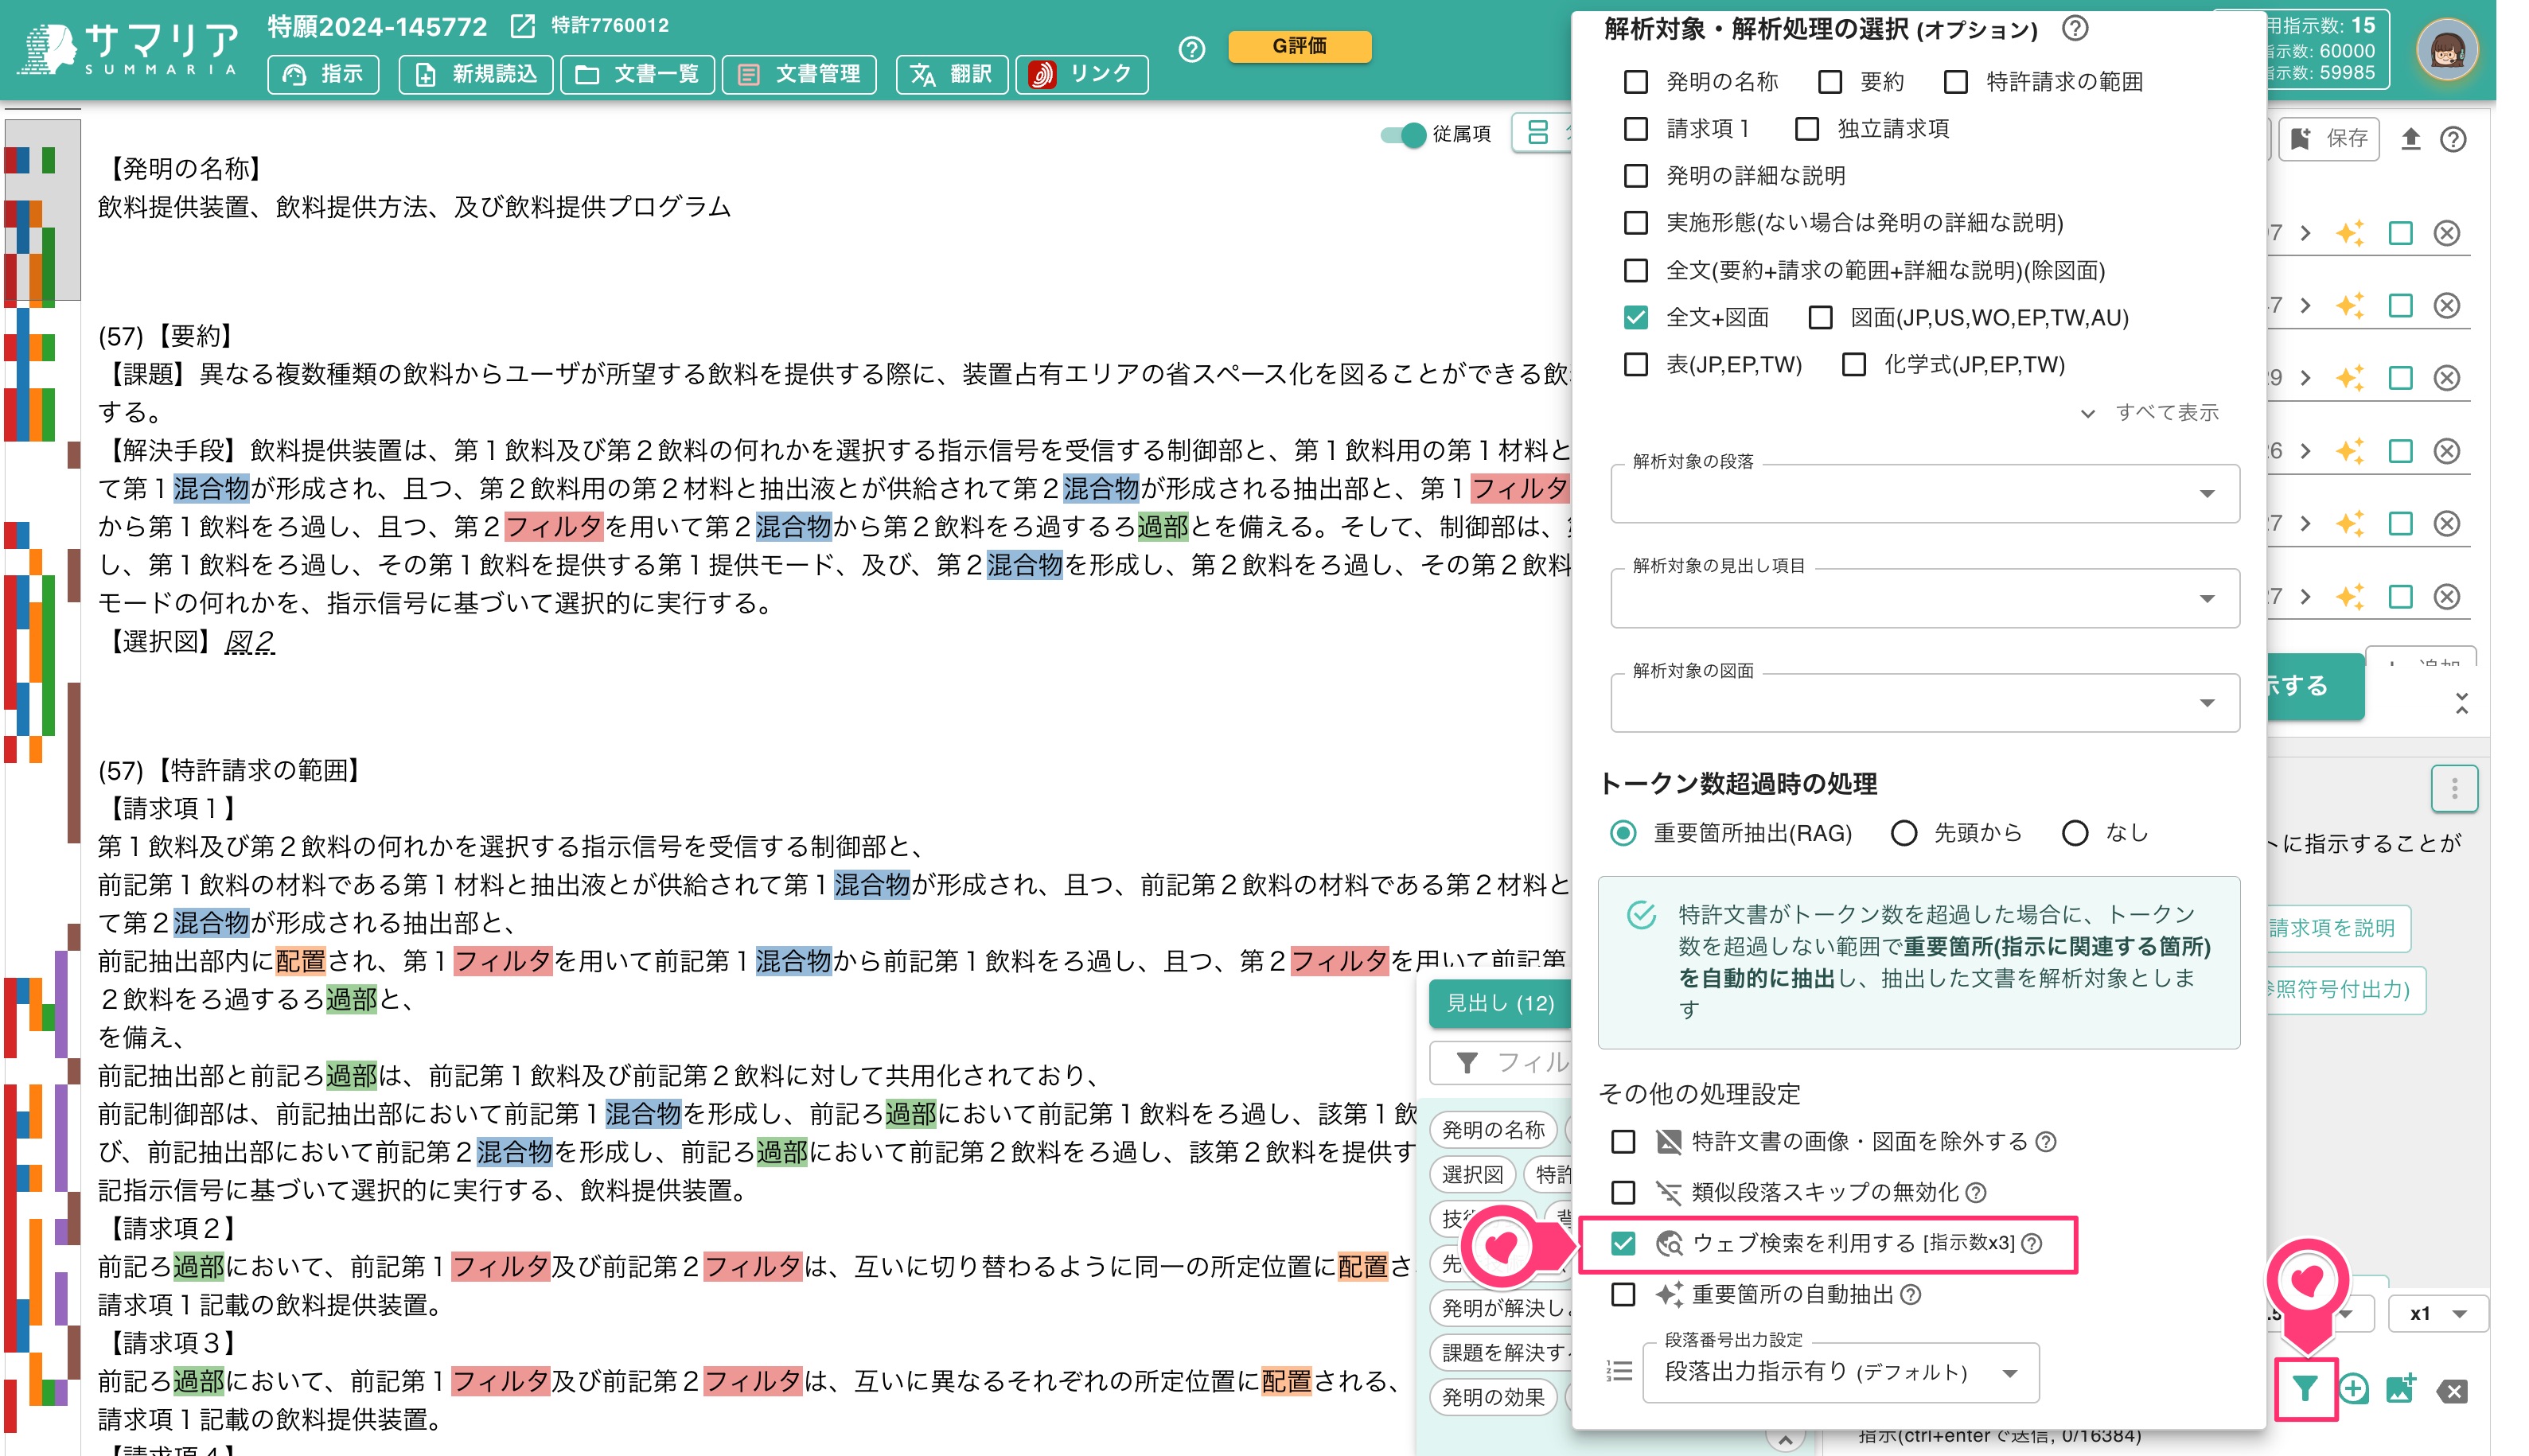Check the 特許請求の範囲 checkbox
The image size is (2529, 1456).
[x=1956, y=82]
